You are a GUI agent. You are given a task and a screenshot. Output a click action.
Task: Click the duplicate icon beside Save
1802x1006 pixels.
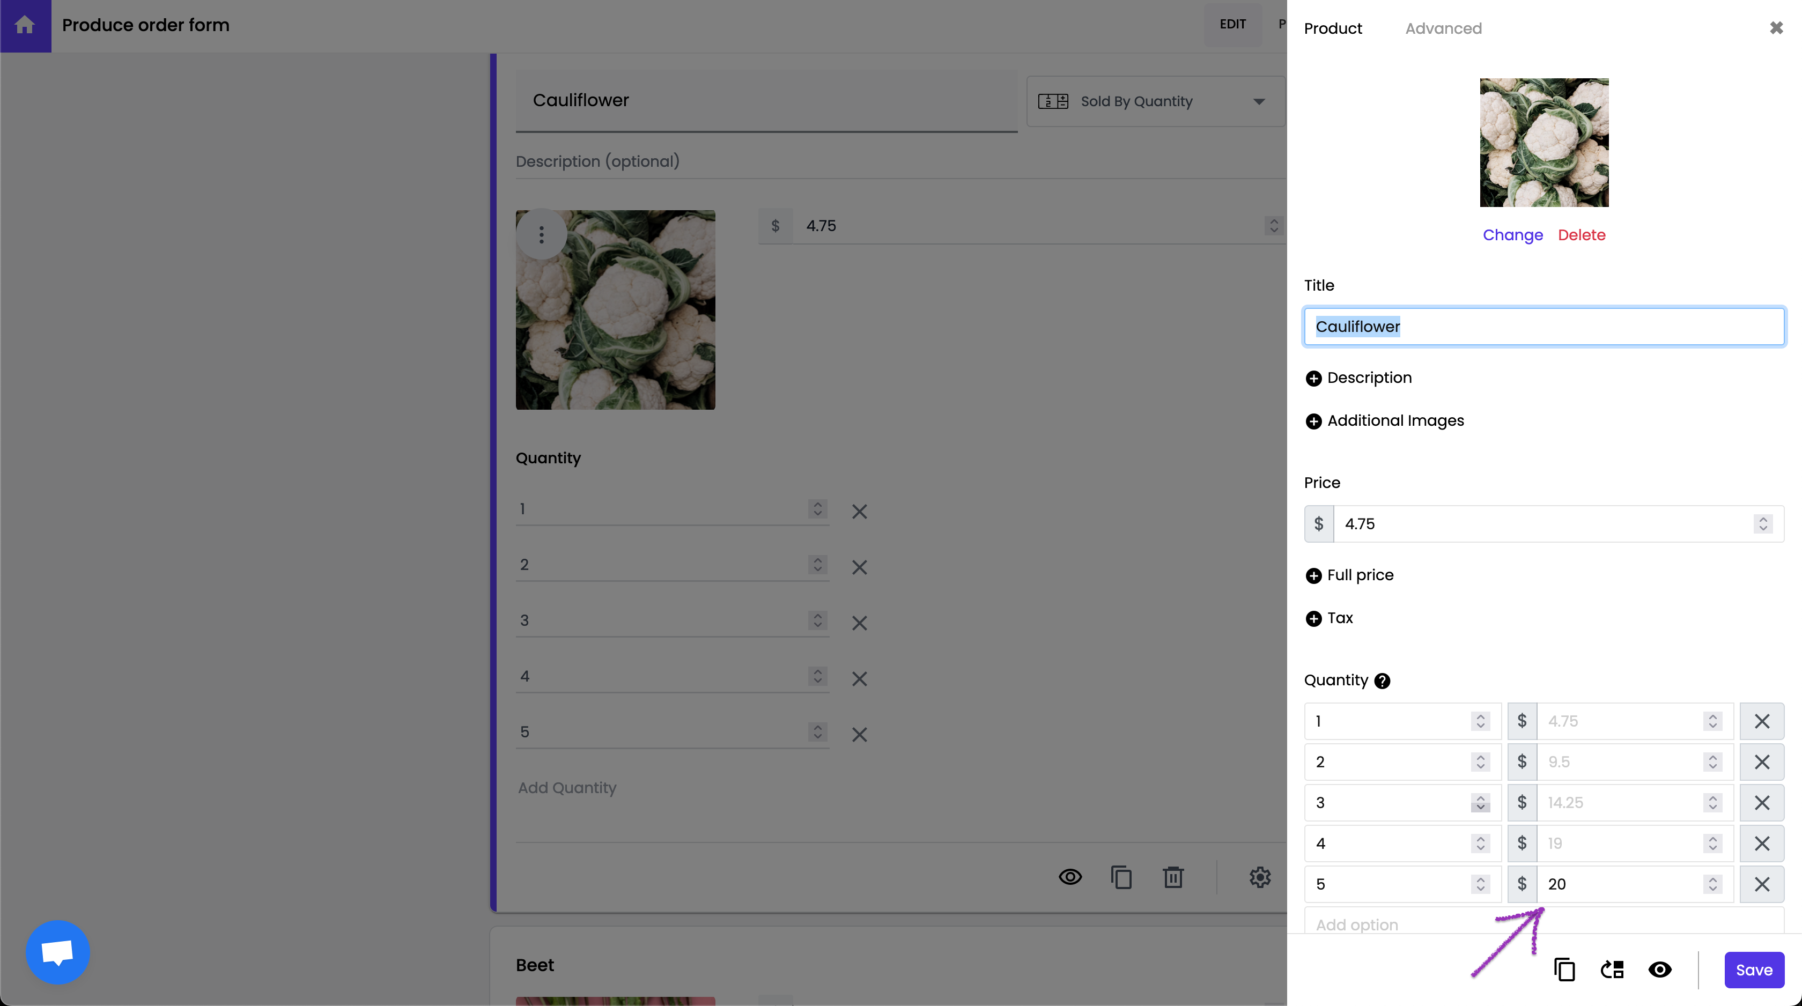coord(1564,970)
